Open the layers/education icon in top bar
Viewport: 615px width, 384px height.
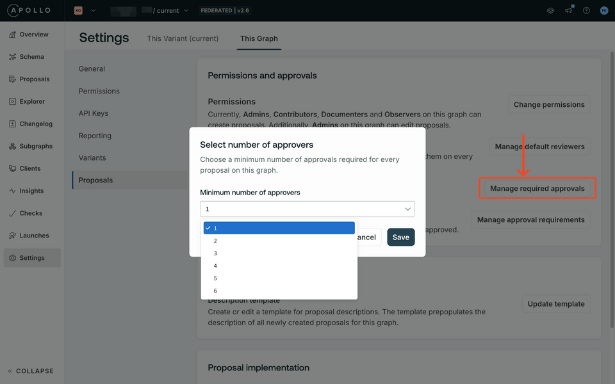551,11
